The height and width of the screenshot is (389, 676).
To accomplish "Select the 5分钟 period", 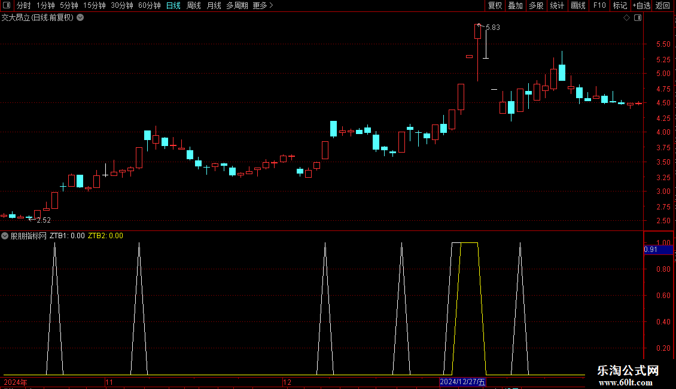I will pos(69,5).
